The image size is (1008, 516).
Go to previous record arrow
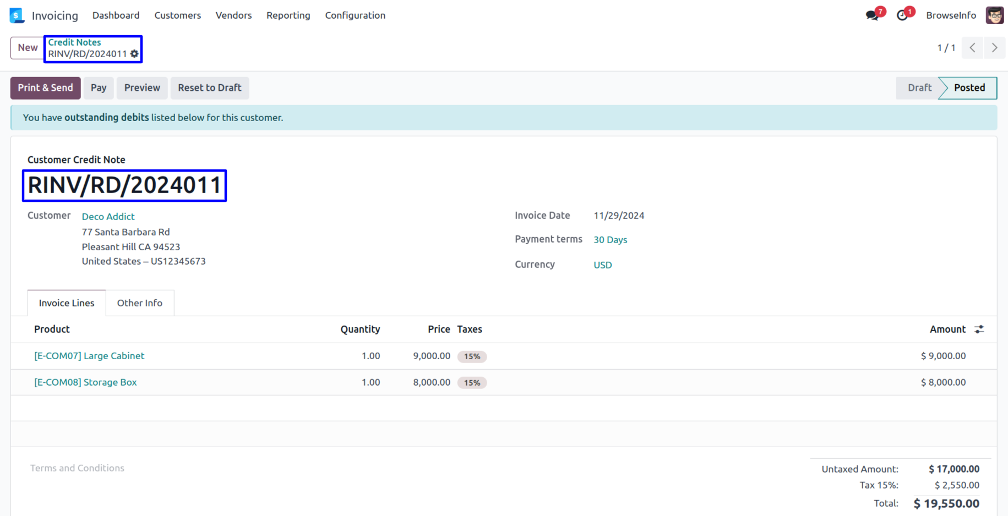click(x=973, y=48)
